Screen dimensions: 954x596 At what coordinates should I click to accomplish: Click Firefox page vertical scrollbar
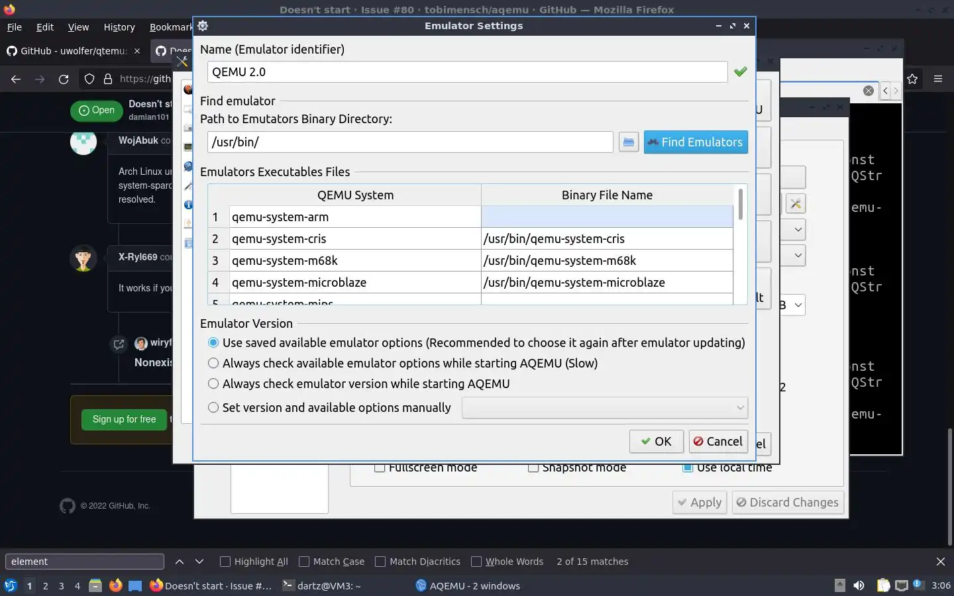point(949,487)
